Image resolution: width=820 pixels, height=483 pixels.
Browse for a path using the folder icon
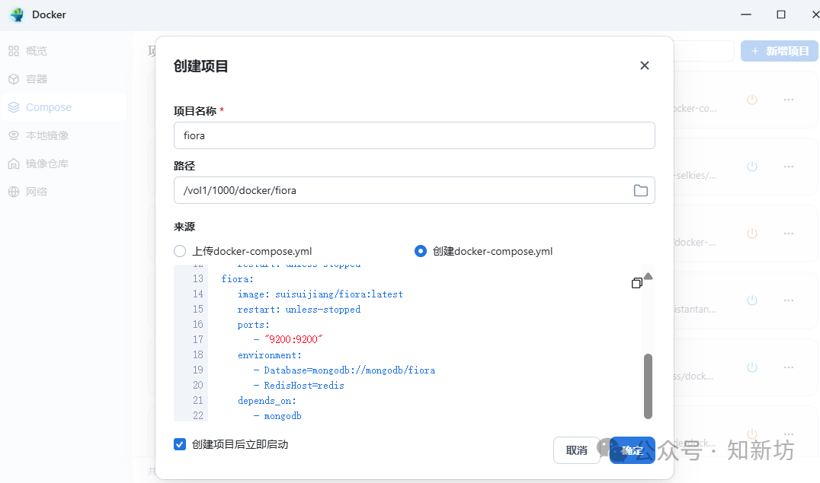tap(640, 190)
